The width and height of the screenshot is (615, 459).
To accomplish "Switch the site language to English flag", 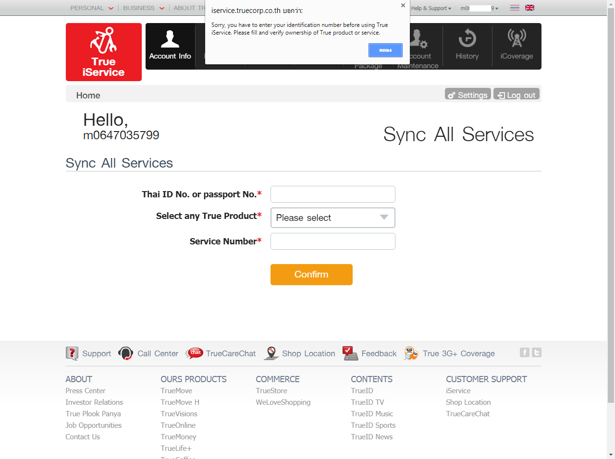I will [x=529, y=8].
